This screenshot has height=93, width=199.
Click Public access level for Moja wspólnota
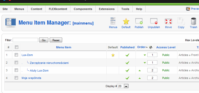166,78
